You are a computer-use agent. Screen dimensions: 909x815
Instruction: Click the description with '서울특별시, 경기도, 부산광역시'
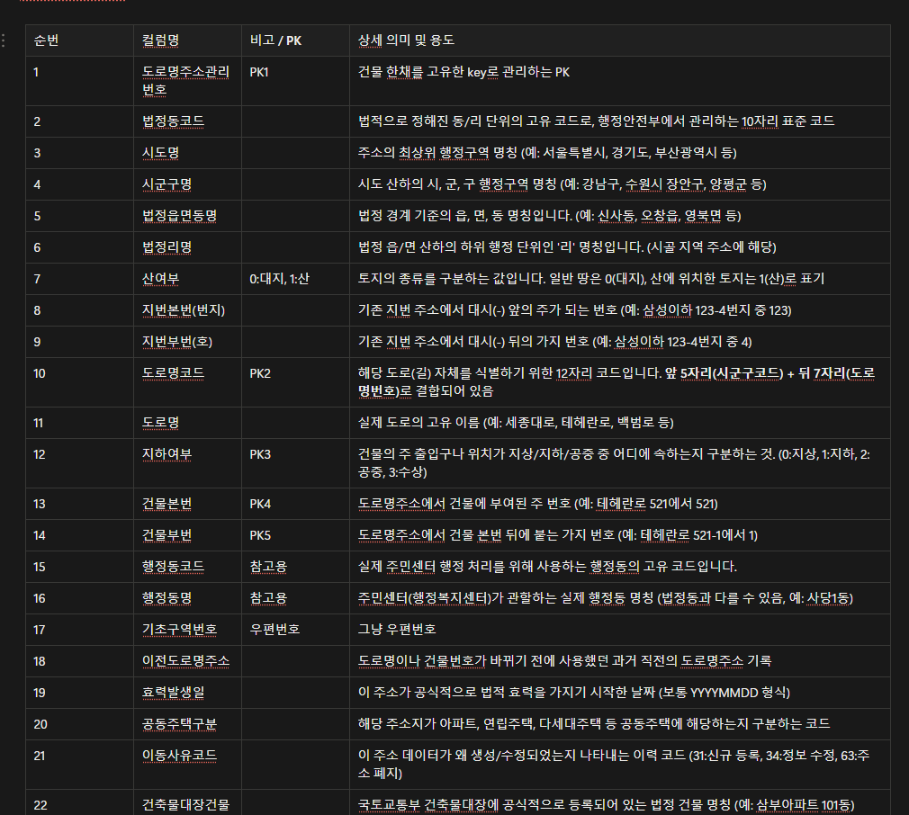point(620,153)
